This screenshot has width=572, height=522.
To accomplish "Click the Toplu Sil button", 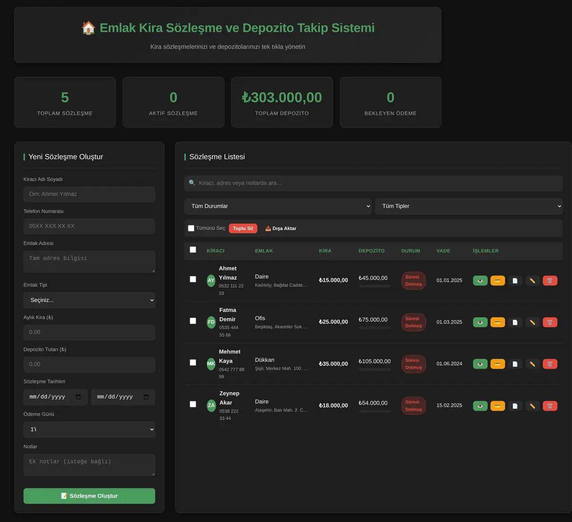I will tap(243, 228).
